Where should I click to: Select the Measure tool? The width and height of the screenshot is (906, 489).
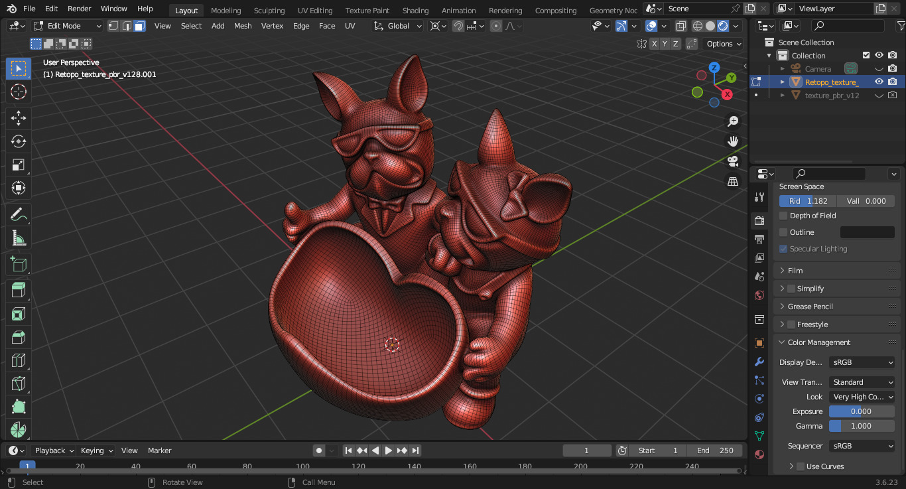coord(19,238)
